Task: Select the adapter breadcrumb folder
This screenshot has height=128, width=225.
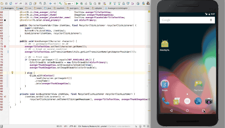Action: 97,8
